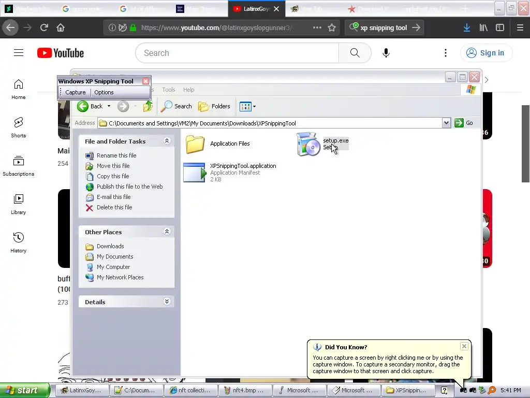530x398 pixels.
Task: Open the Firefox Library icon
Action: tap(483, 27)
